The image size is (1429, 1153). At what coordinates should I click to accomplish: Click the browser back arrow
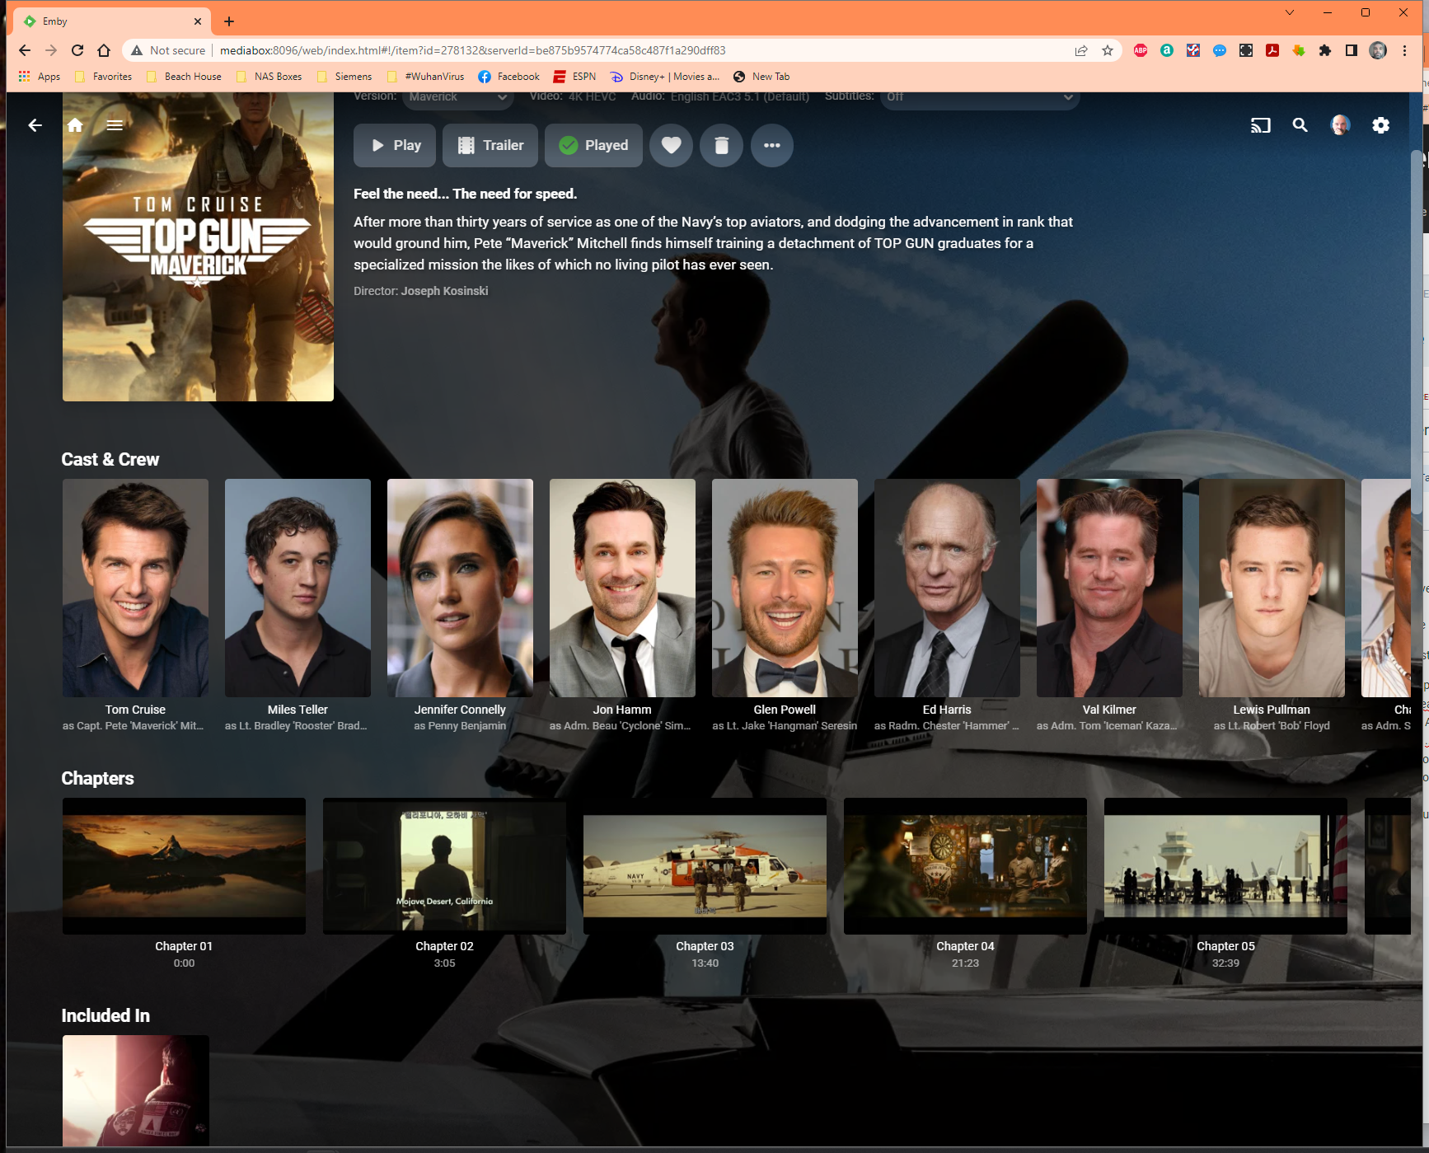(x=25, y=50)
